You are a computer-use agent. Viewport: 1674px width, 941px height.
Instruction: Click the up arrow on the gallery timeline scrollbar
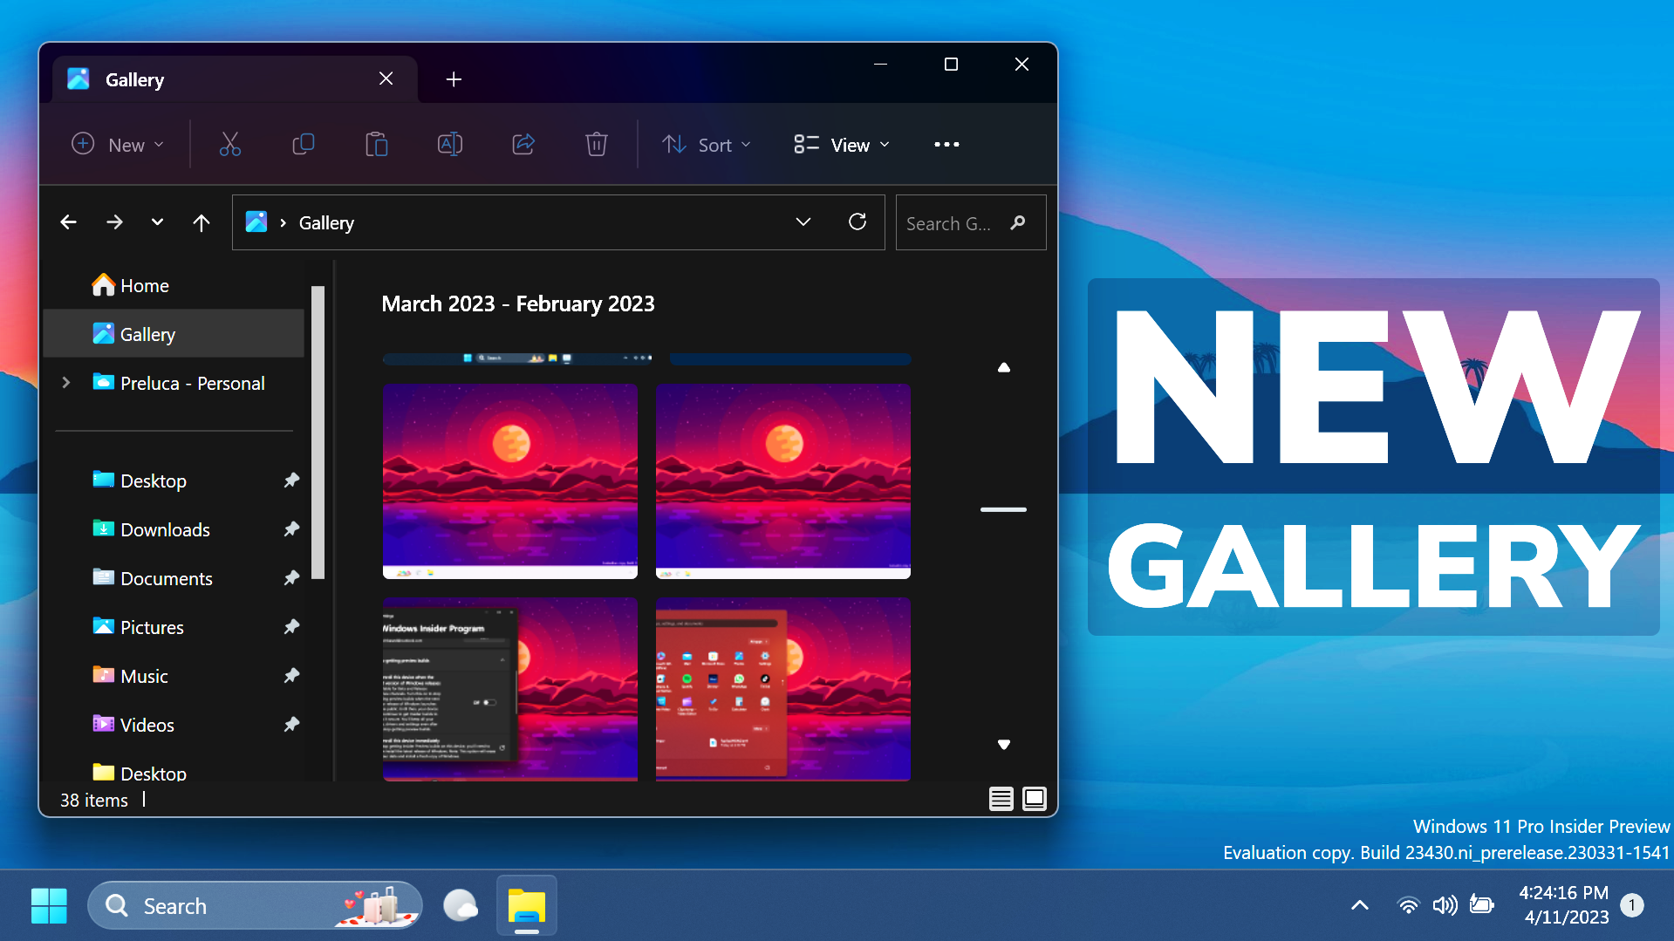1003,367
